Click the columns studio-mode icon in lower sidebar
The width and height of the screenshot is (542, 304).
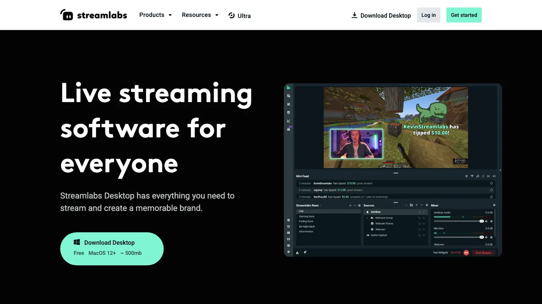pyautogui.click(x=288, y=239)
